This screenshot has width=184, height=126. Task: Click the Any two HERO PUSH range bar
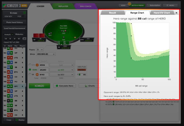pos(82,70)
